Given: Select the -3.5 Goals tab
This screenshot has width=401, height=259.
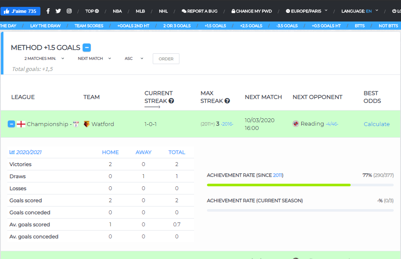Looking at the screenshot, I should tap(287, 26).
